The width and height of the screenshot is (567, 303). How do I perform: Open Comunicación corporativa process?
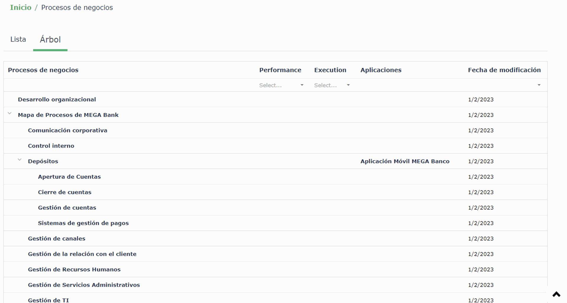[67, 130]
